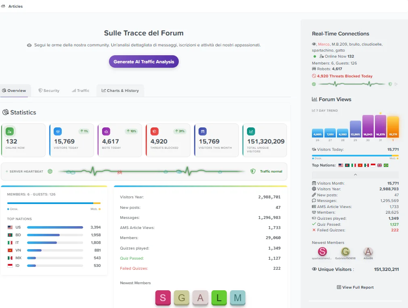Image resolution: width=408 pixels, height=308 pixels.
Task: Click the BD visitor share bar
Action: click(55, 235)
